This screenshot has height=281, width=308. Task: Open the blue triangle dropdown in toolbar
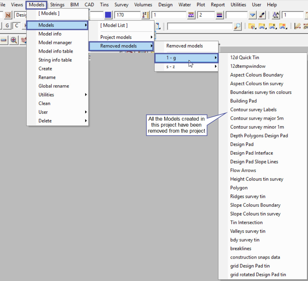pos(253,15)
